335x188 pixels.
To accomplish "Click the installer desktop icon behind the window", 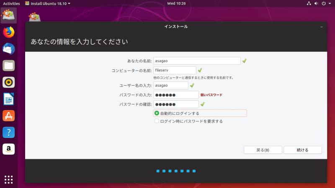I will pos(34,17).
